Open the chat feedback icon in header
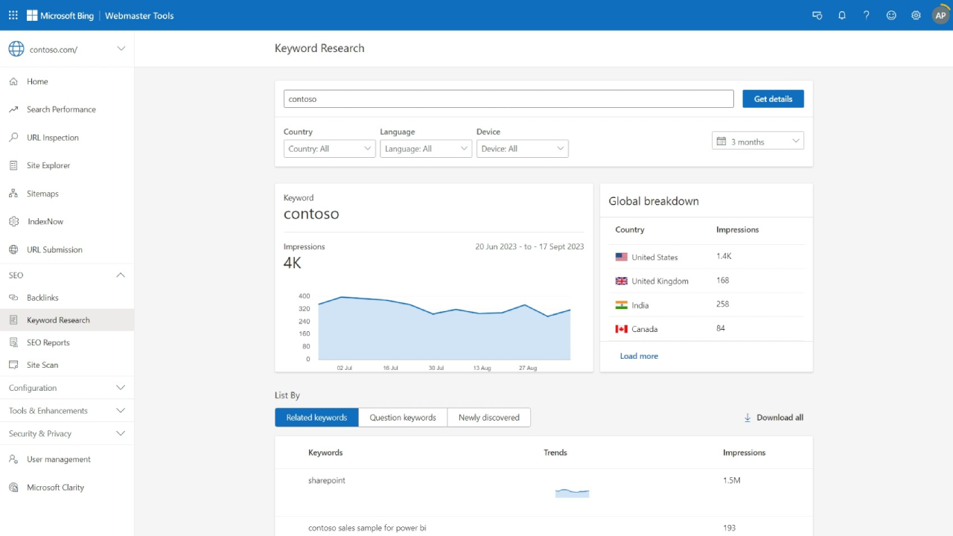 pos(817,15)
